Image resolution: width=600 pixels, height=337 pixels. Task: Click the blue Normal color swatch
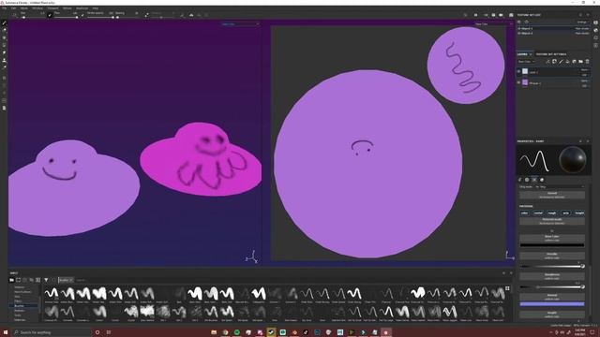552,304
